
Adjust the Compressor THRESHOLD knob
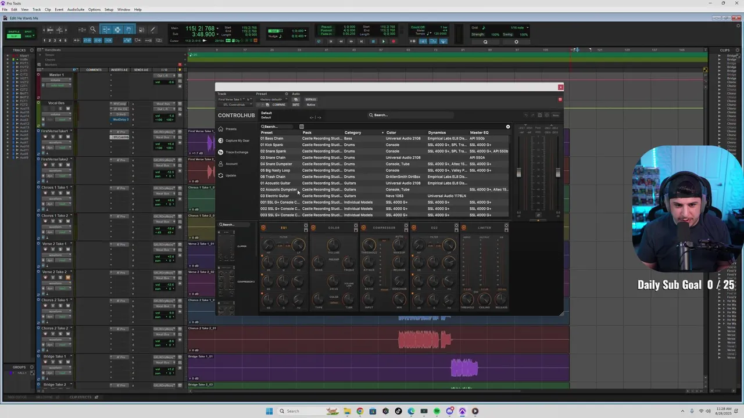[x=369, y=245]
